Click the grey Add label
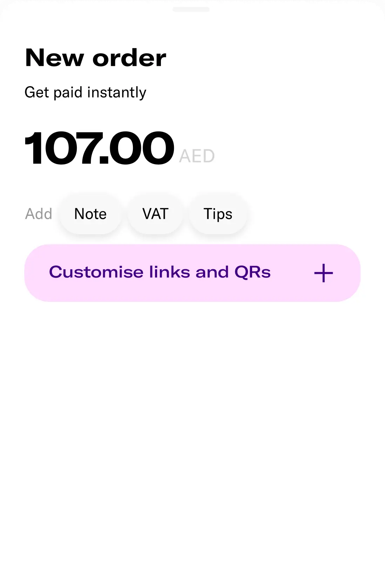Image resolution: width=385 pixels, height=563 pixels. point(39,214)
